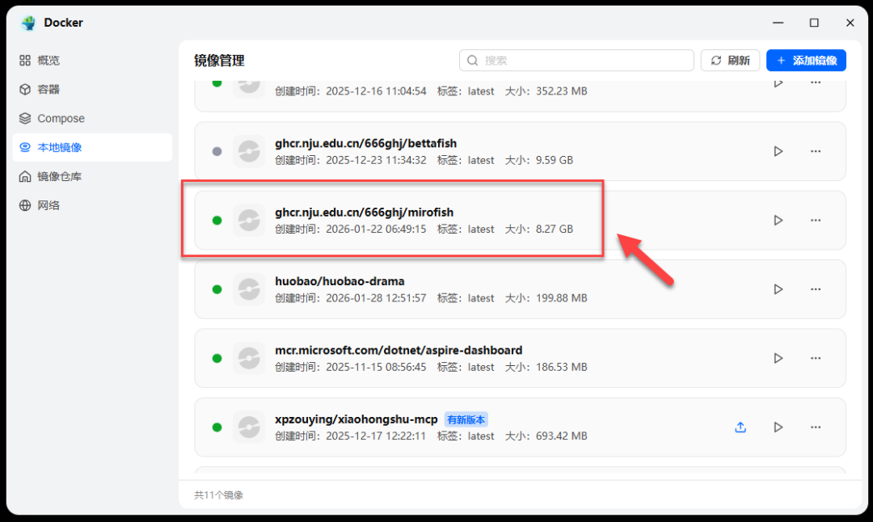Open 镜像仓库 image registry
The height and width of the screenshot is (522, 873).
(92, 176)
